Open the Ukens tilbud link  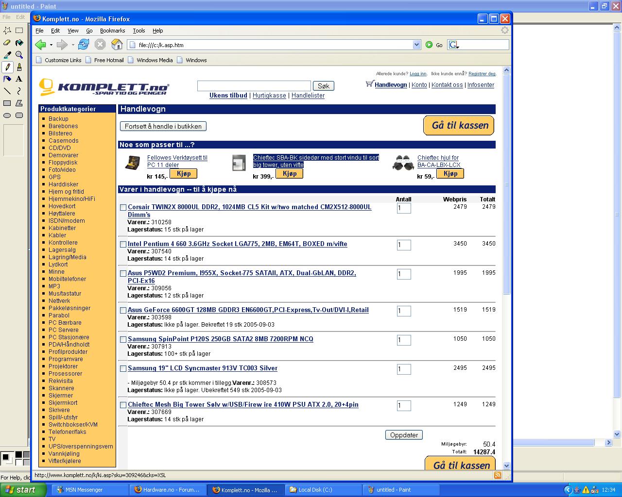click(x=228, y=96)
